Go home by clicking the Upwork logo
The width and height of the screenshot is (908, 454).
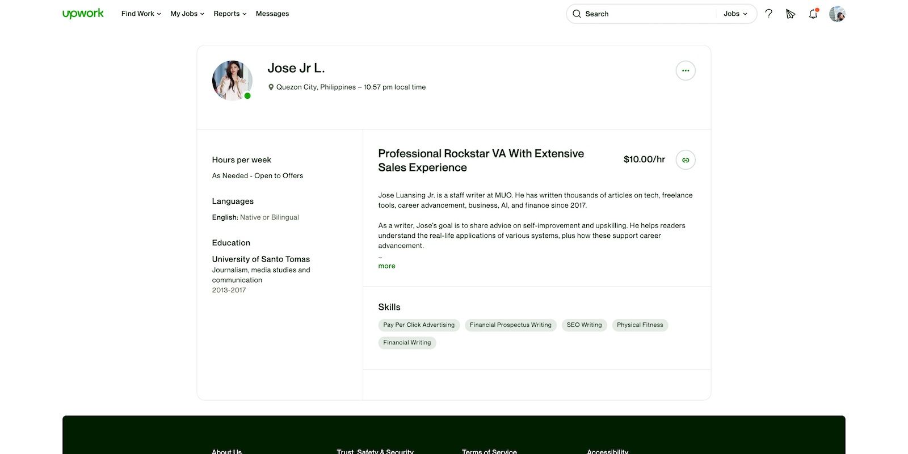(x=83, y=13)
